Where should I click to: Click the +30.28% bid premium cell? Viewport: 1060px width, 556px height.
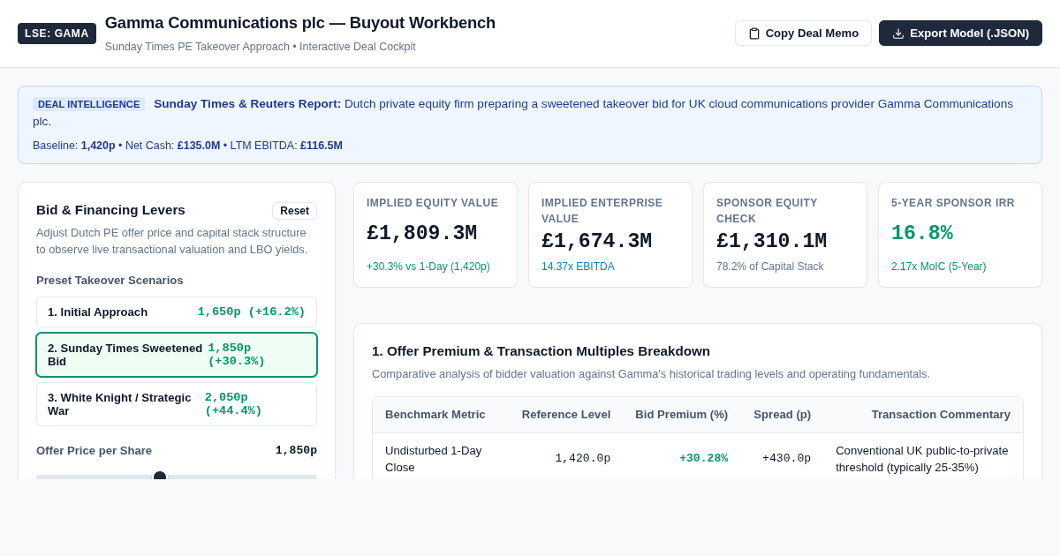pyautogui.click(x=703, y=459)
